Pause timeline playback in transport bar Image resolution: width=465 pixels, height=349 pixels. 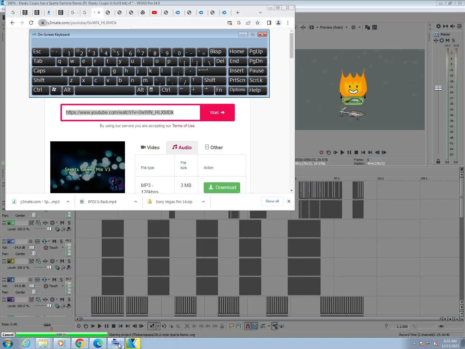(107, 326)
